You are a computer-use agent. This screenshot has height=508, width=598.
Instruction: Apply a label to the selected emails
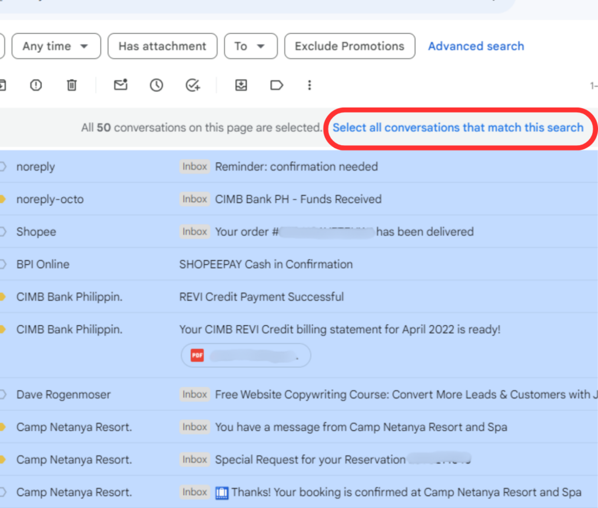(x=277, y=85)
